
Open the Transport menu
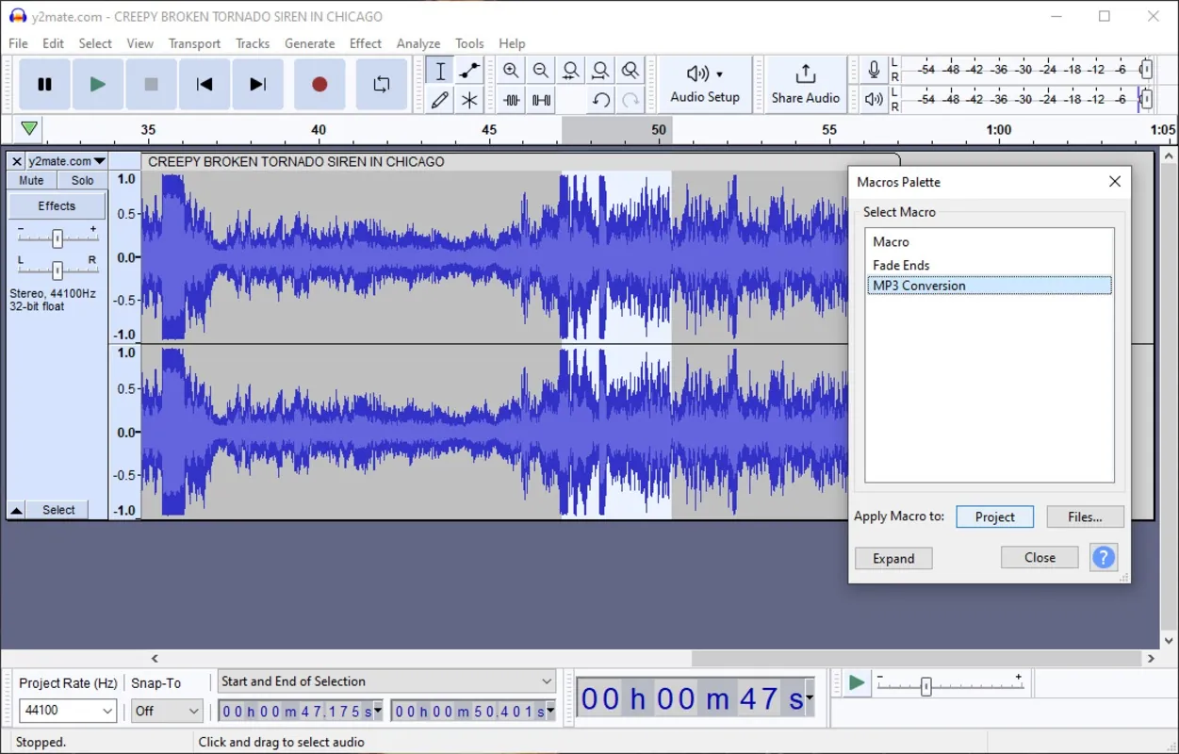click(194, 43)
